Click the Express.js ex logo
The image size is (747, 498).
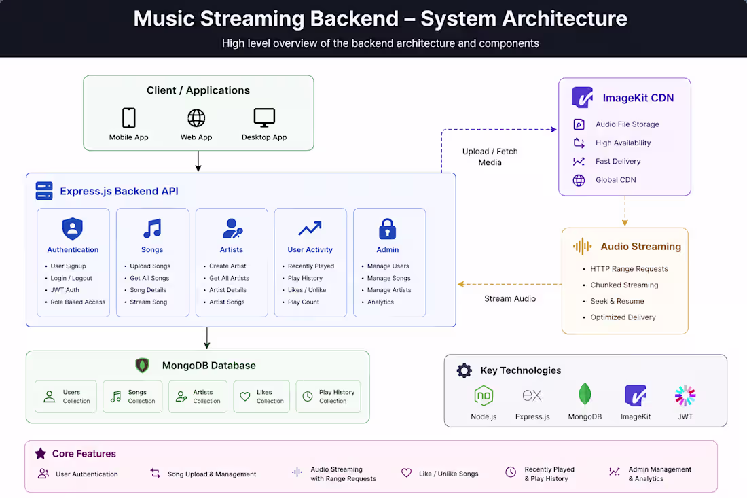(532, 395)
